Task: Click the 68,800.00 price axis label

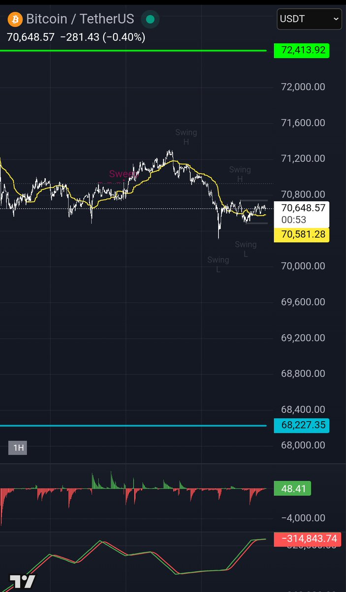Action: coord(303,373)
